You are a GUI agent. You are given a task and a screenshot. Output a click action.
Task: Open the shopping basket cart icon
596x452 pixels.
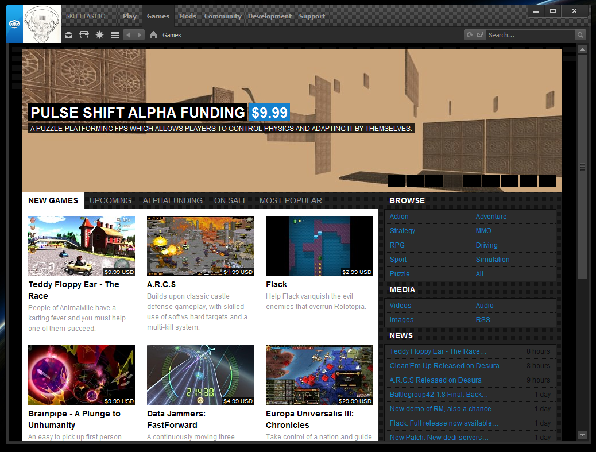84,35
